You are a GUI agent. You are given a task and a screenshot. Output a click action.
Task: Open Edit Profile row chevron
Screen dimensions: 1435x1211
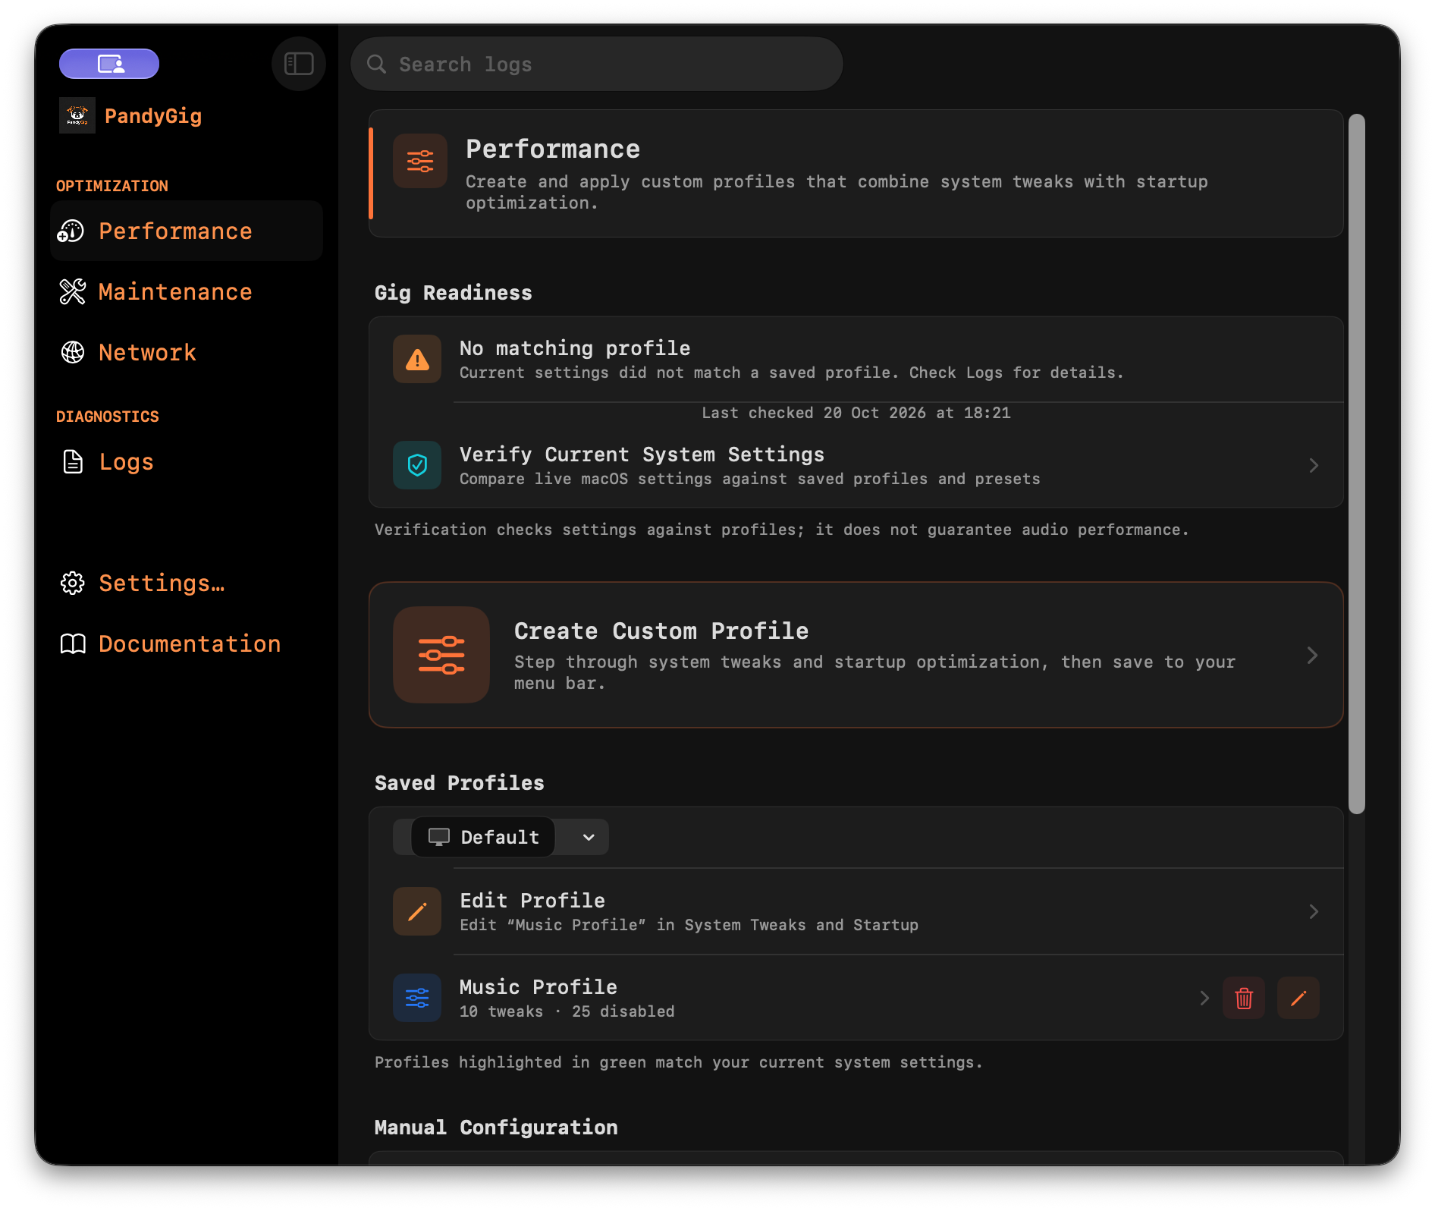[x=1314, y=911]
